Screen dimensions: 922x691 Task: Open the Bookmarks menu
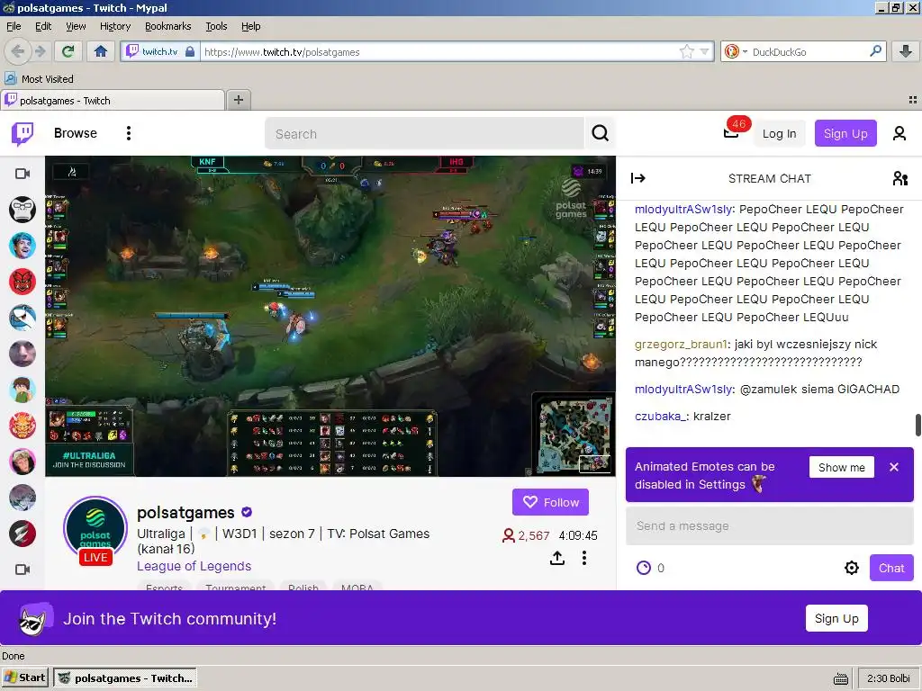click(x=168, y=26)
